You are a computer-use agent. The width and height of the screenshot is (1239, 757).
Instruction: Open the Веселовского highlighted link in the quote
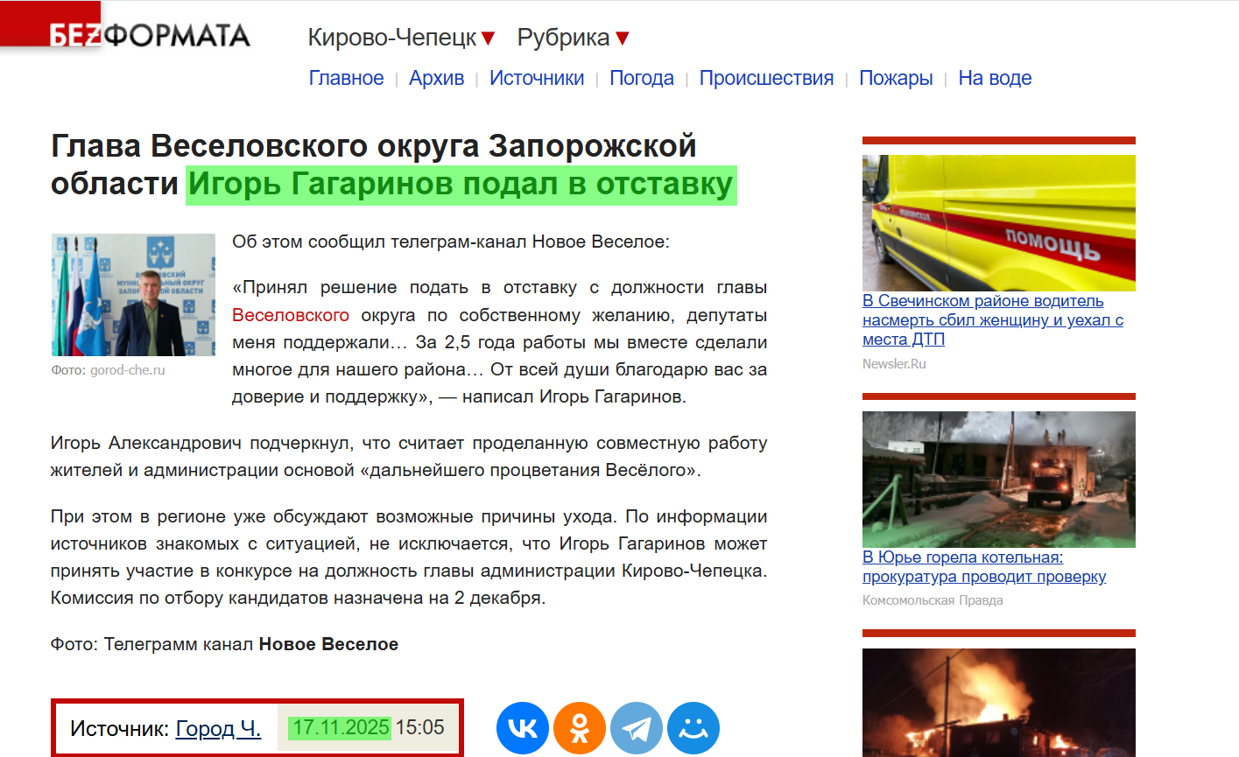click(x=291, y=314)
